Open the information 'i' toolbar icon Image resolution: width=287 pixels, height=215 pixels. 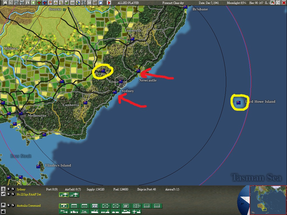click(28, 3)
